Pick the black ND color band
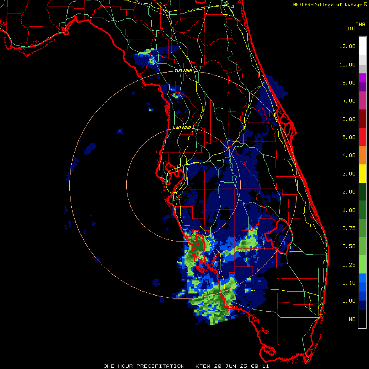 tap(362, 319)
